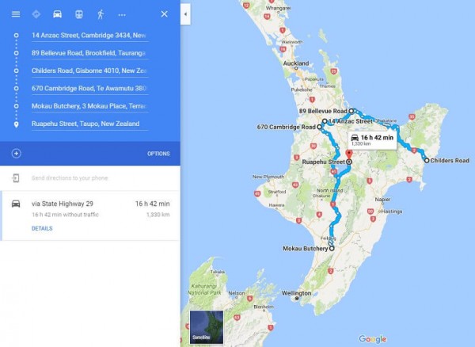475x347 pixels.
Task: Switch to transit travel mode
Action: (79, 14)
